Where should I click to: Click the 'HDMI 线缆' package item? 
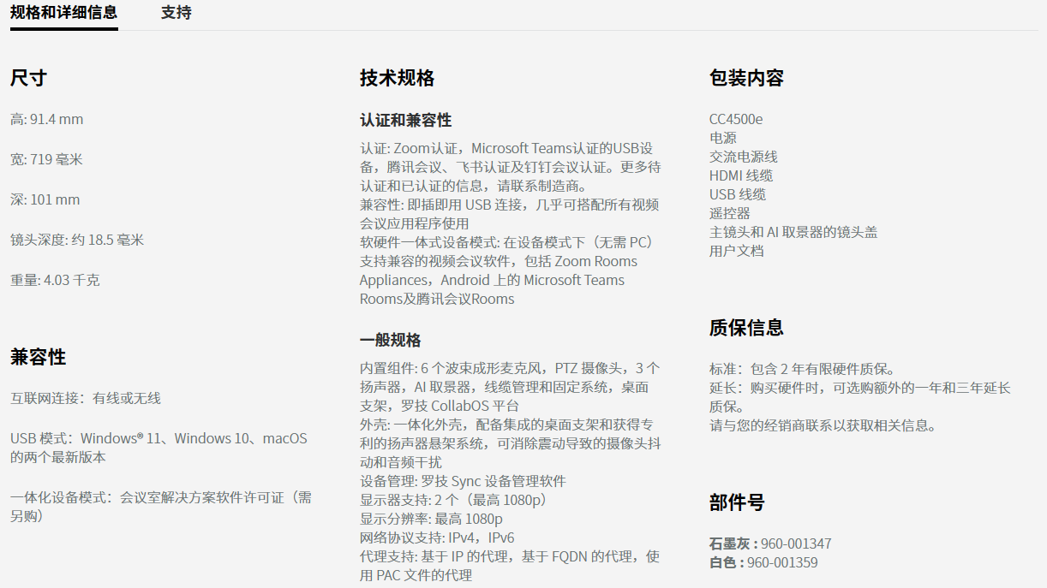coord(741,176)
